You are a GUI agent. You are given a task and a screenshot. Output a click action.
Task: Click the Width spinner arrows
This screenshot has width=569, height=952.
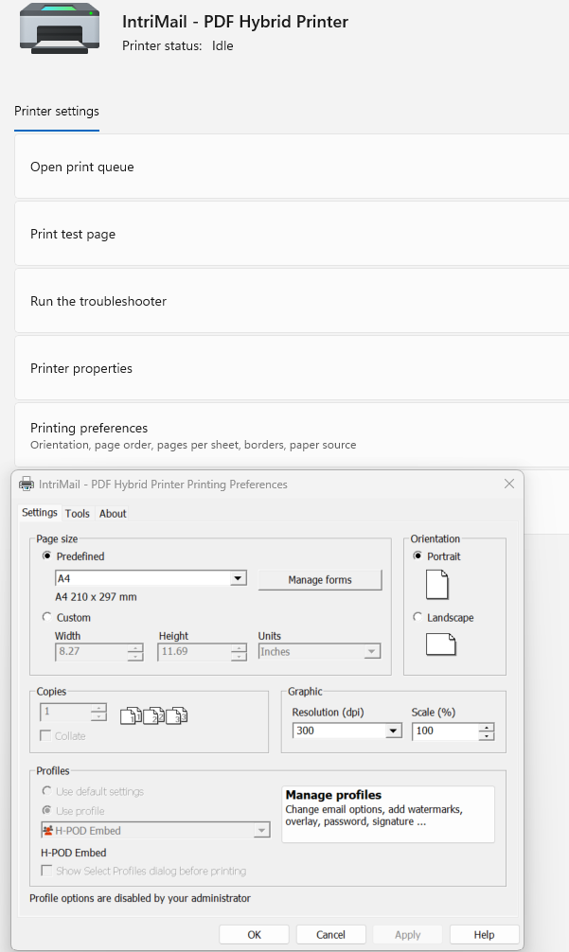(135, 652)
